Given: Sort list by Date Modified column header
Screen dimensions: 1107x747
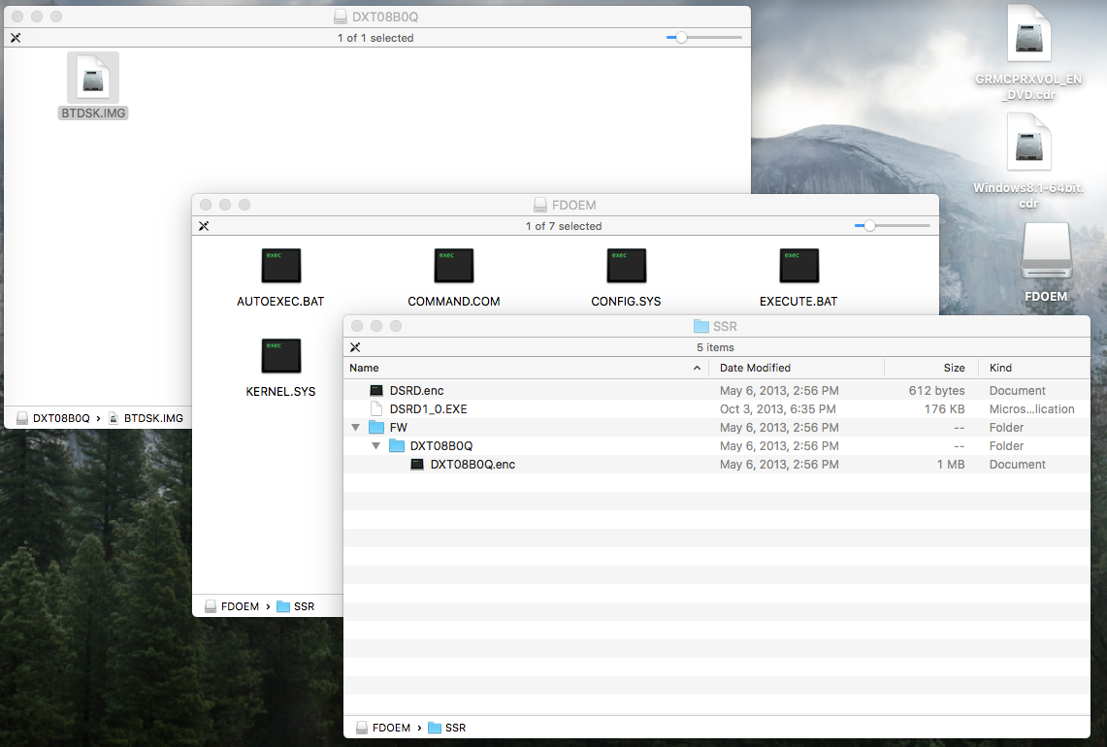Looking at the screenshot, I should pos(797,368).
